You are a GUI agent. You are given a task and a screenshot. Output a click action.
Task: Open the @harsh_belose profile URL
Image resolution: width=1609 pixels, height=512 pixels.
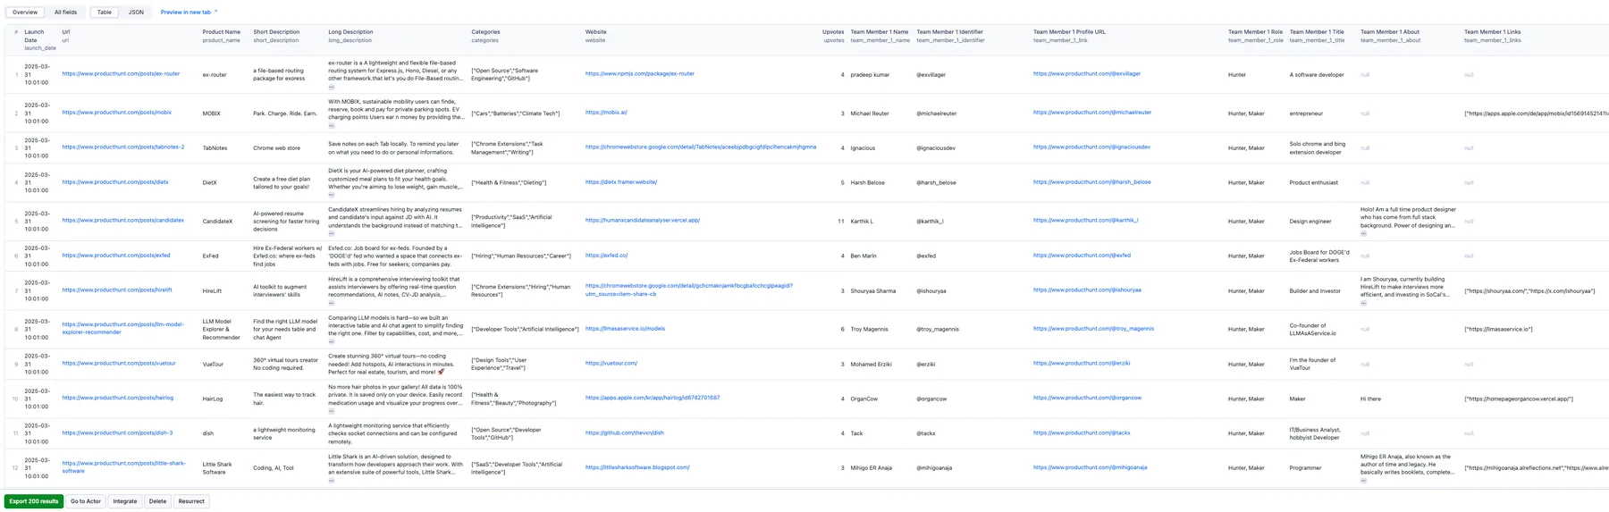tap(1092, 182)
